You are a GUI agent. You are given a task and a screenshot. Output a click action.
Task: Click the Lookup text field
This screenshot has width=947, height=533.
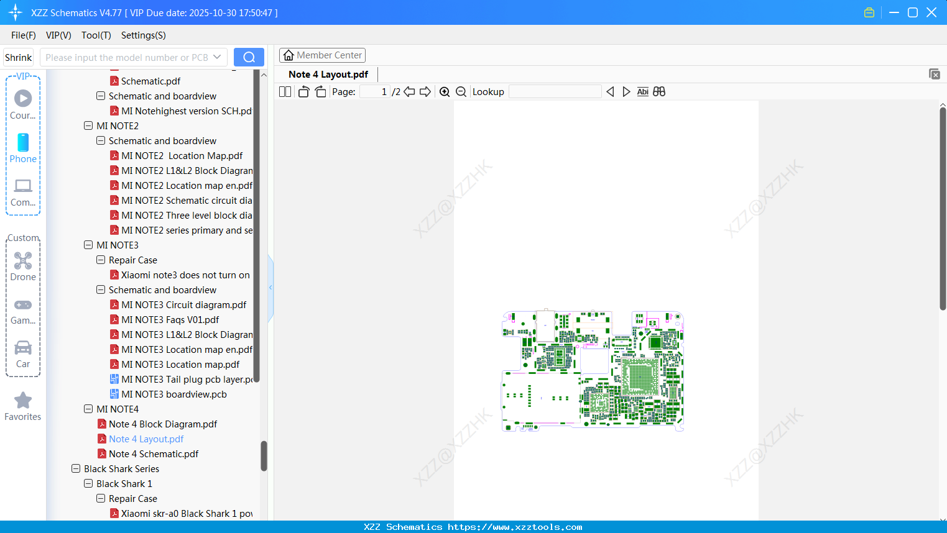tap(555, 92)
